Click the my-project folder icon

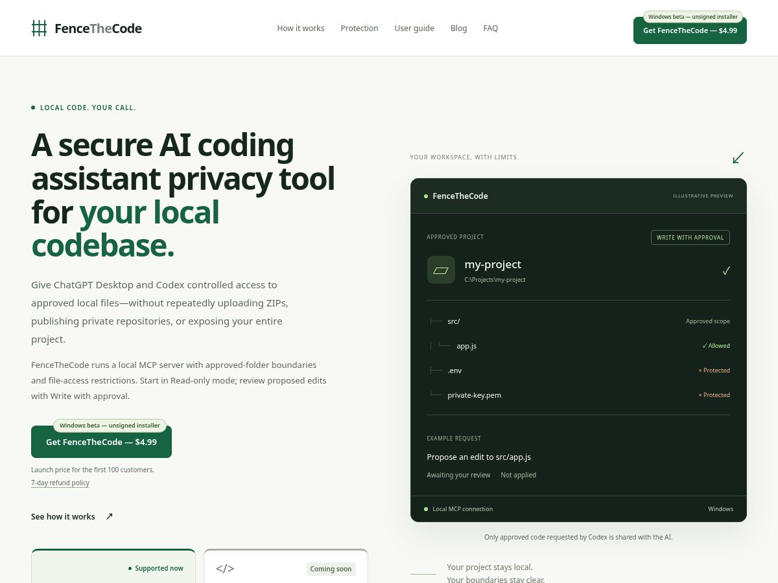click(x=441, y=270)
